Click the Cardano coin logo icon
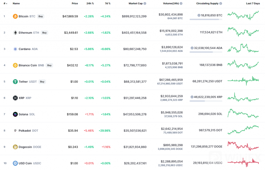The width and height of the screenshot is (265, 170). coord(15,49)
